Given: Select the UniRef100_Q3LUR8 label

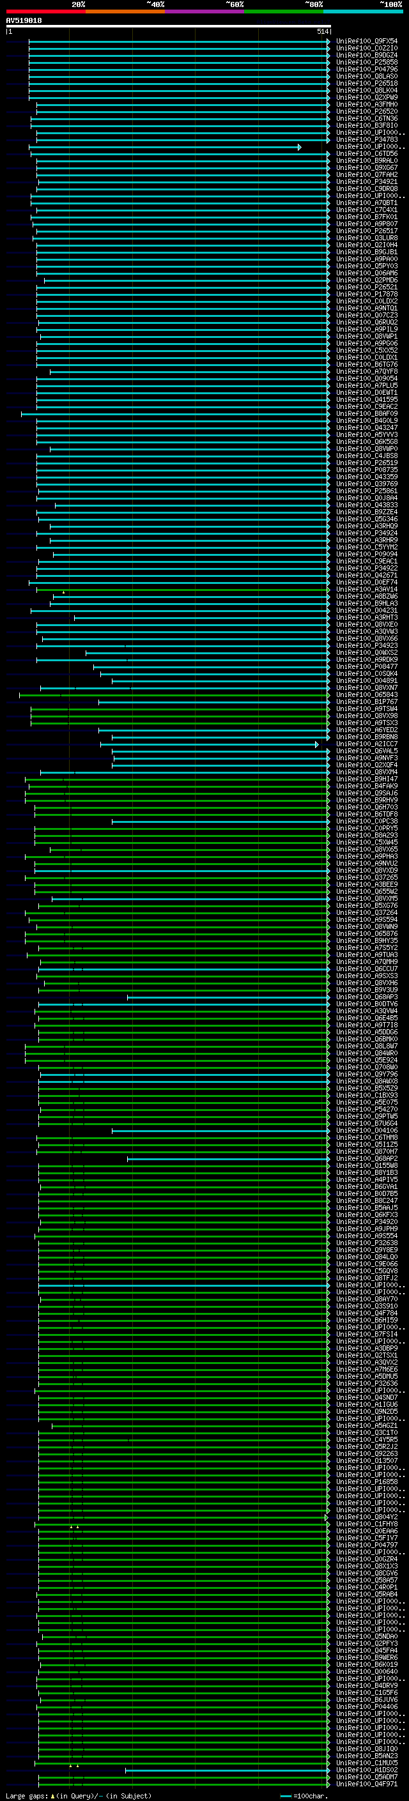Looking at the screenshot, I should (x=366, y=238).
